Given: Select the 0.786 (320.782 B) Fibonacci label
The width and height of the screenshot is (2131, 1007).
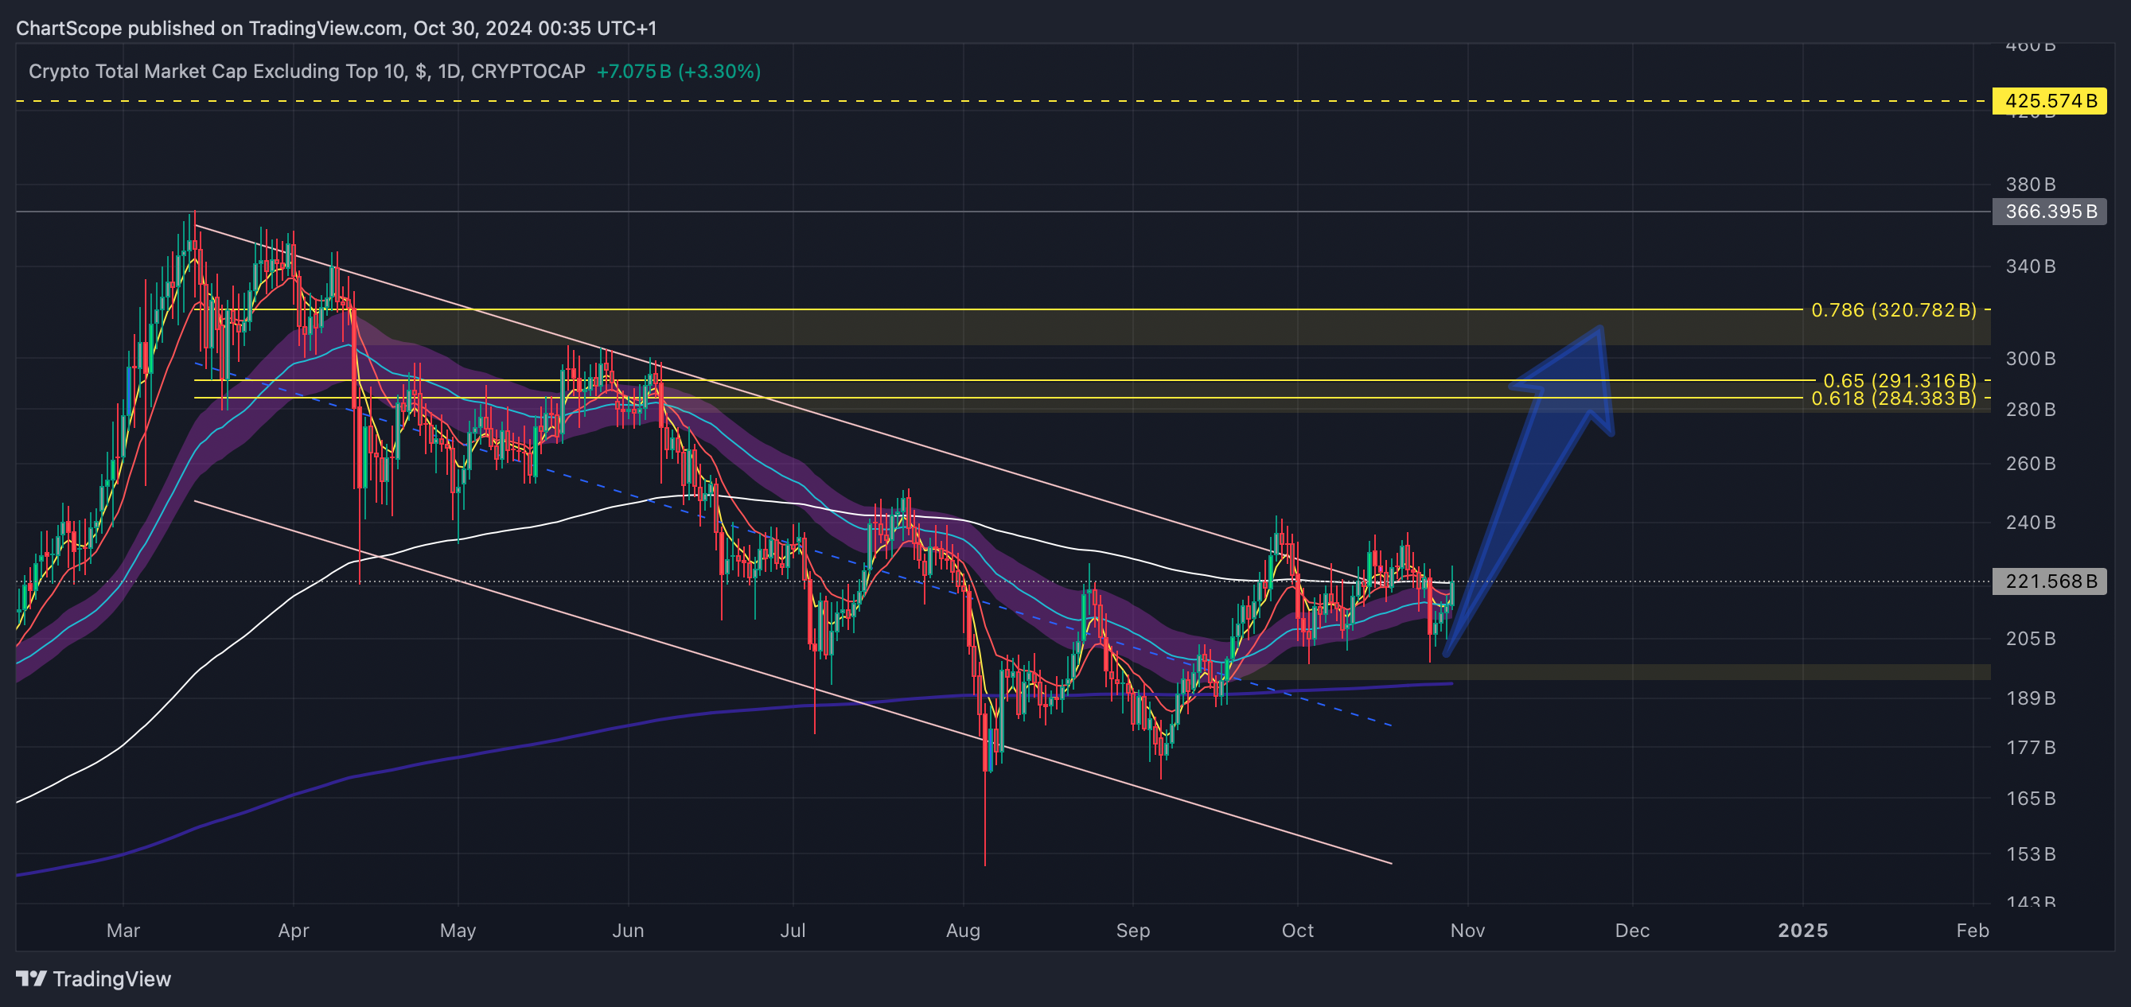Looking at the screenshot, I should coord(1893,310).
